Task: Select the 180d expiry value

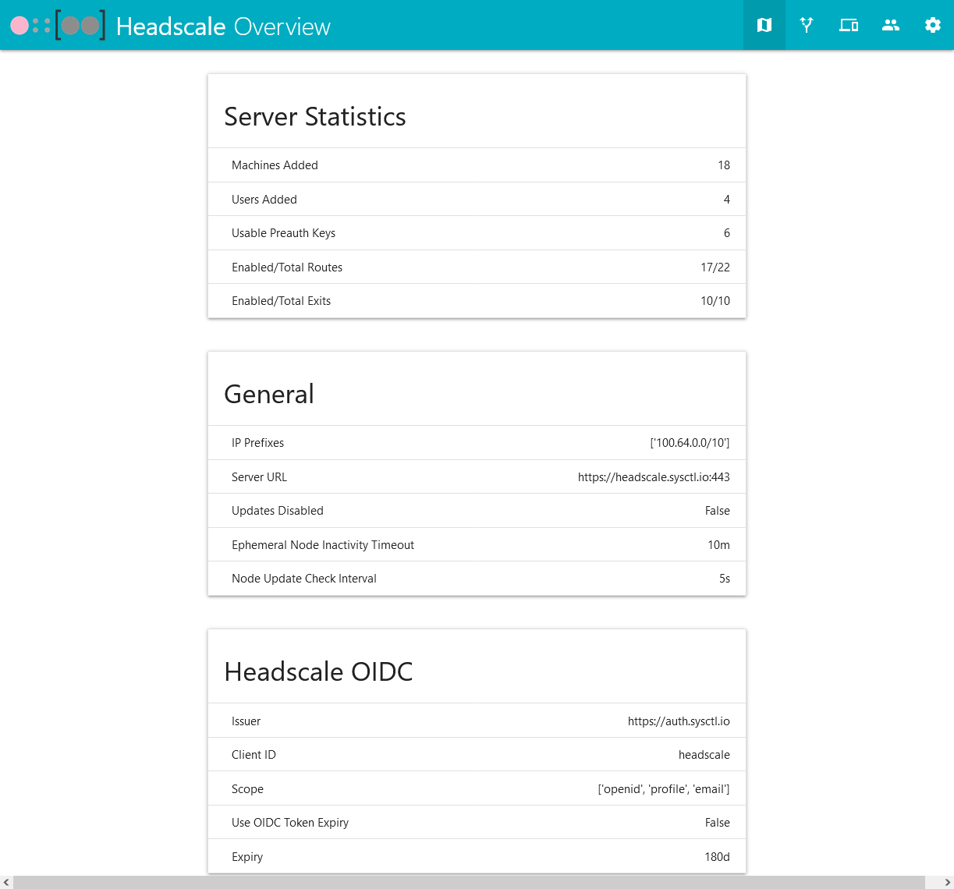Action: pos(718,857)
